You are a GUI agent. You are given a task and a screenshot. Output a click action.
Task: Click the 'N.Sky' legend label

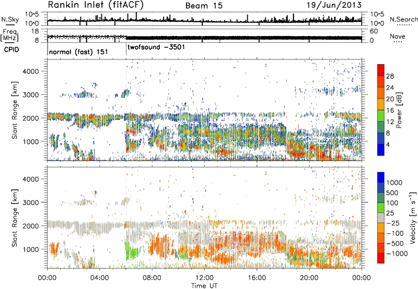point(10,19)
